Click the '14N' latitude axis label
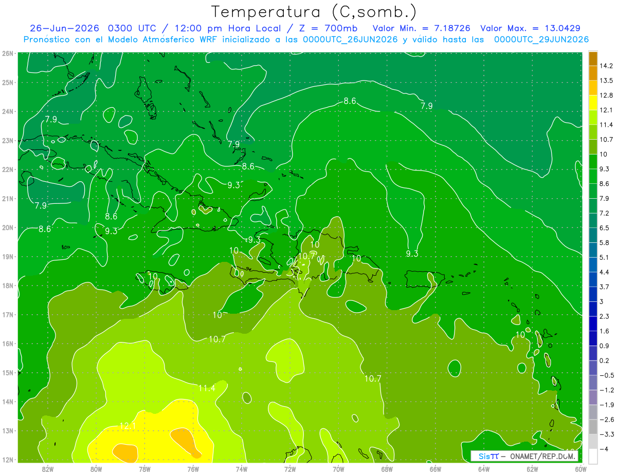The height and width of the screenshot is (476, 617). click(x=7, y=402)
